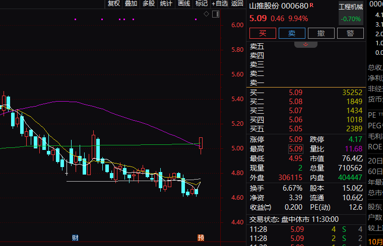Click 外盘 value 306115

coord(290,178)
